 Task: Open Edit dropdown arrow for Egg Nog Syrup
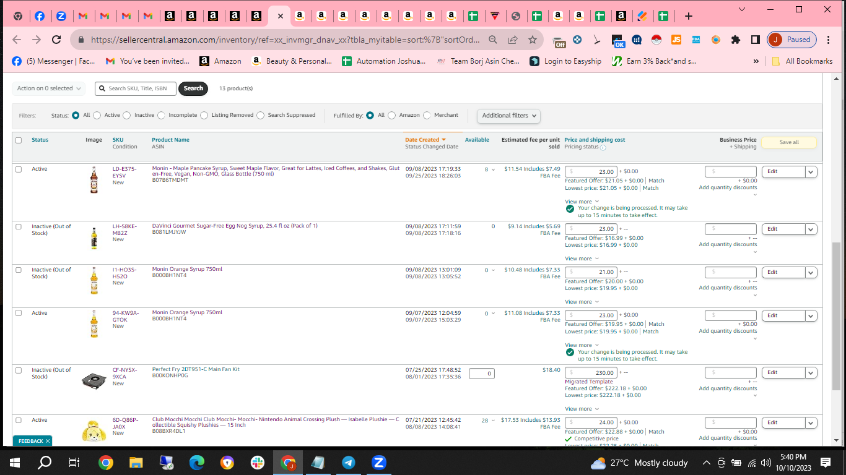(811, 229)
